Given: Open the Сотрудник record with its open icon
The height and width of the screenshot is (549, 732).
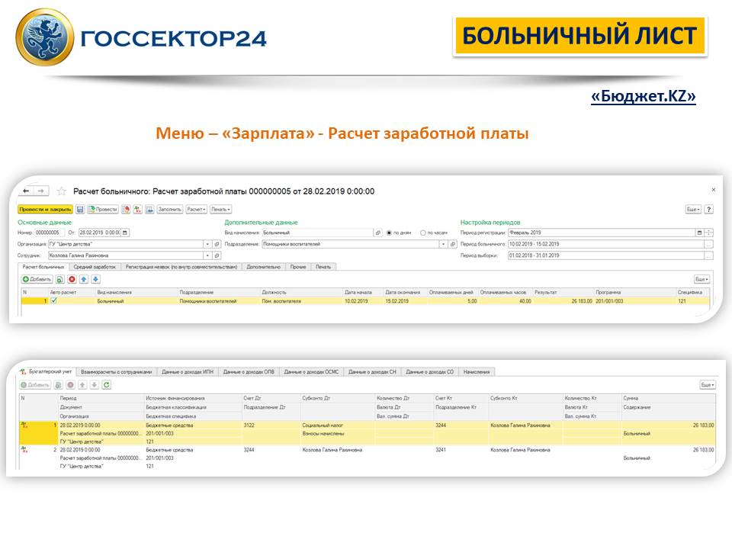Looking at the screenshot, I should pyautogui.click(x=217, y=255).
